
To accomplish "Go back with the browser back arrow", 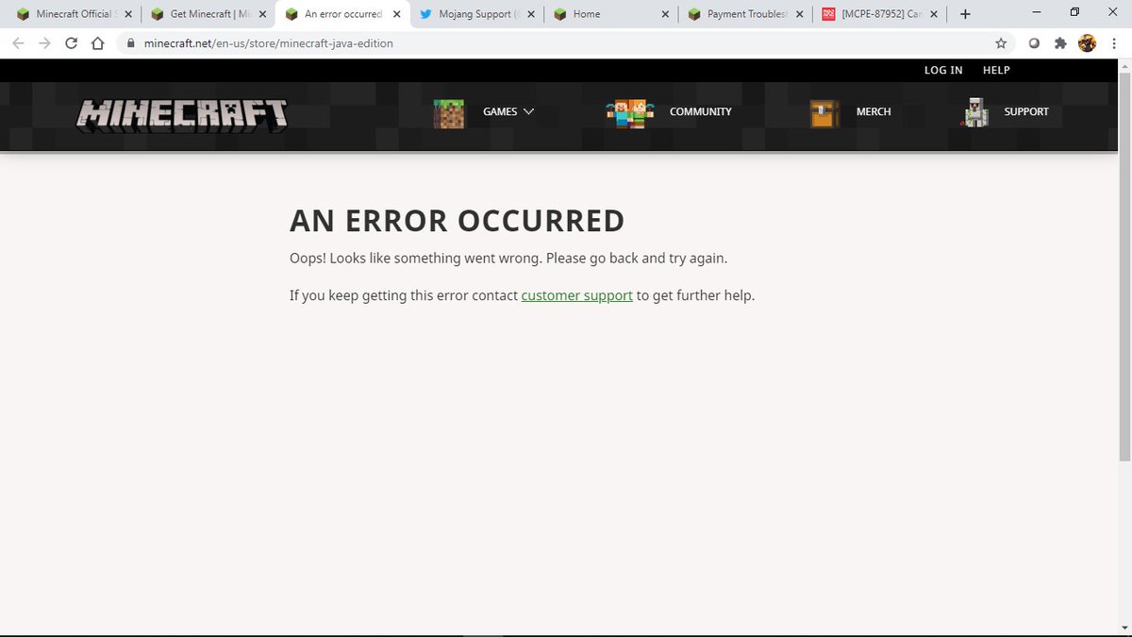I will click(18, 43).
